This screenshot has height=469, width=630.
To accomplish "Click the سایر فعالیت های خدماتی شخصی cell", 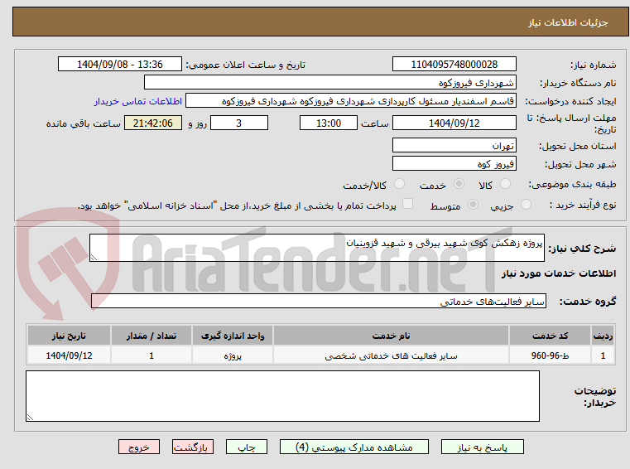I will [x=391, y=355].
